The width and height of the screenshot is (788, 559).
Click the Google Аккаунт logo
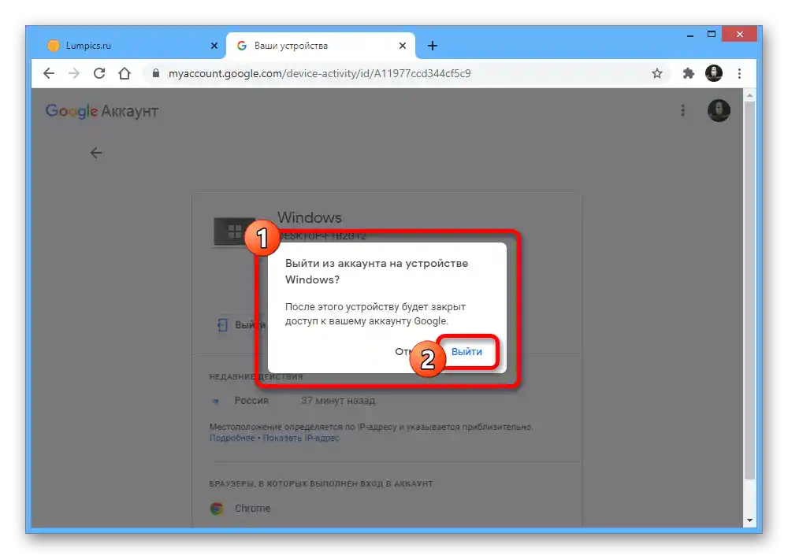pos(102,111)
